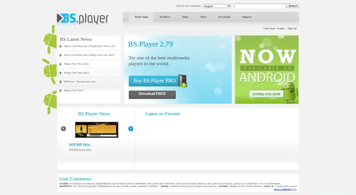Open 'Merry Christmas and a Happy New Year to all!' news
356x195 pixels.
point(90,46)
